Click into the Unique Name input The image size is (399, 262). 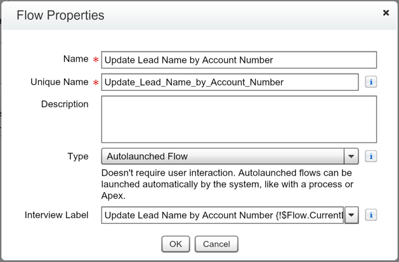coord(230,82)
